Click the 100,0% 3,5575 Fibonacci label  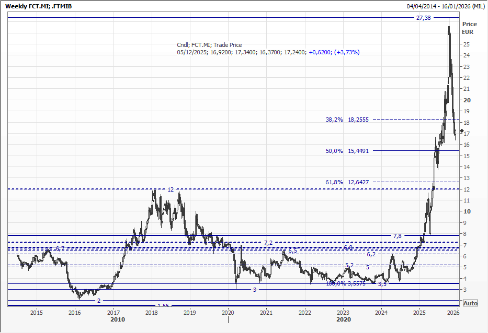pos(345,283)
